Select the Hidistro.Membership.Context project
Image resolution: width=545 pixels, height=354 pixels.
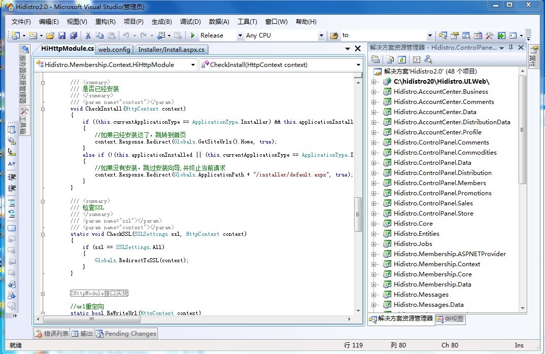tap(436, 264)
